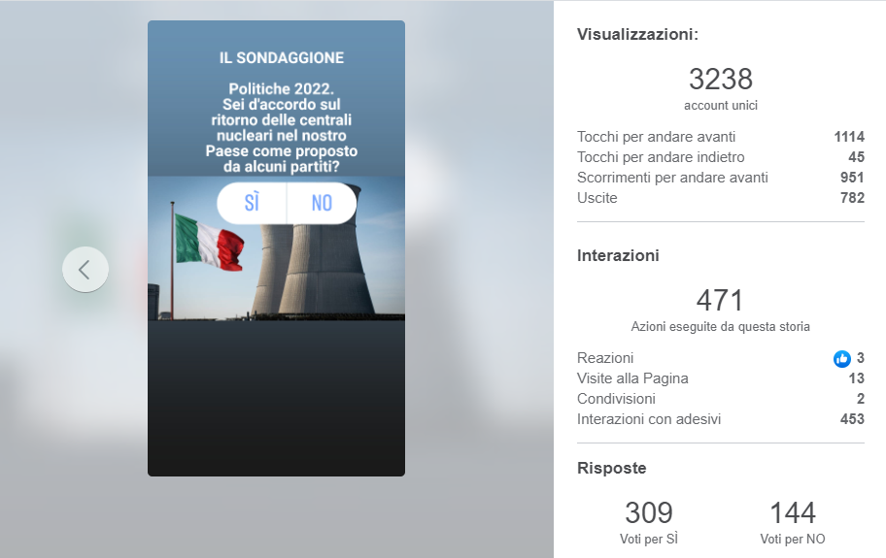Click 'Interazioni con adesivi' row
This screenshot has height=558, width=886.
pyautogui.click(x=721, y=418)
